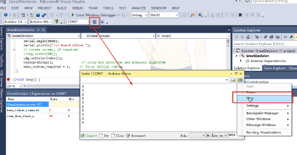Click Solution Explorer Home icon

point(248,37)
